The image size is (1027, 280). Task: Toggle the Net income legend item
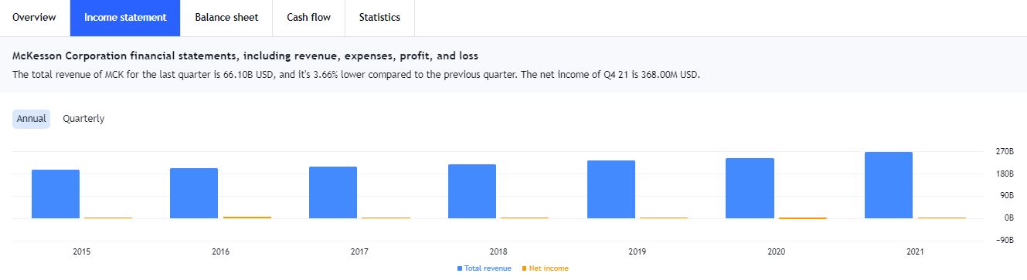pos(546,268)
